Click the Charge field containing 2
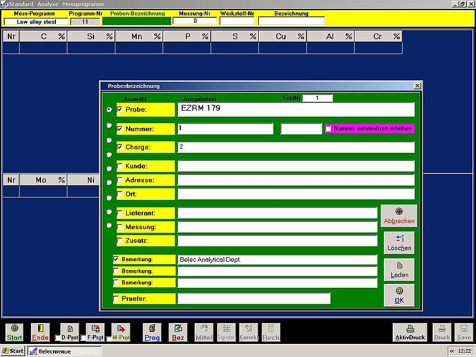Screen dimensions: 476x357 (x=296, y=147)
